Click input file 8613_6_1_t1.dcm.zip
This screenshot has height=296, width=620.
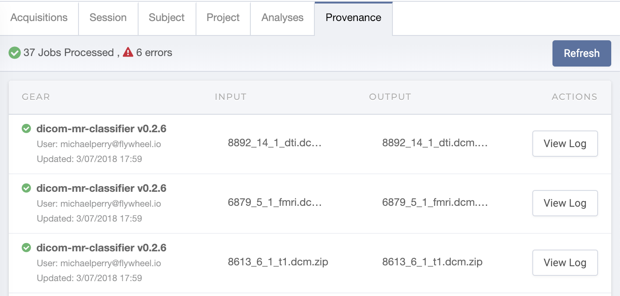278,262
